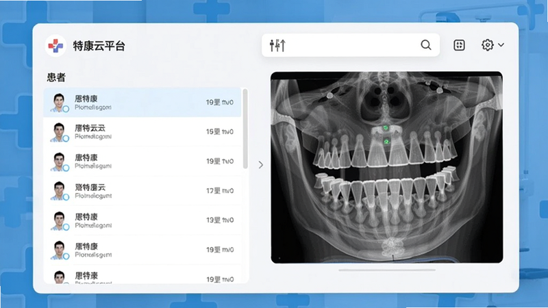Image resolution: width=548 pixels, height=308 pixels.
Task: Click the lower green marker on teeth
Action: coord(386,142)
